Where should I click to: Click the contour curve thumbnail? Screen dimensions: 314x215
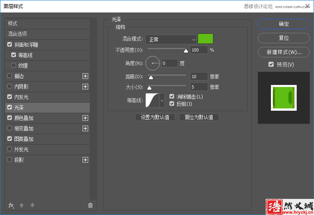pyautogui.click(x=153, y=100)
